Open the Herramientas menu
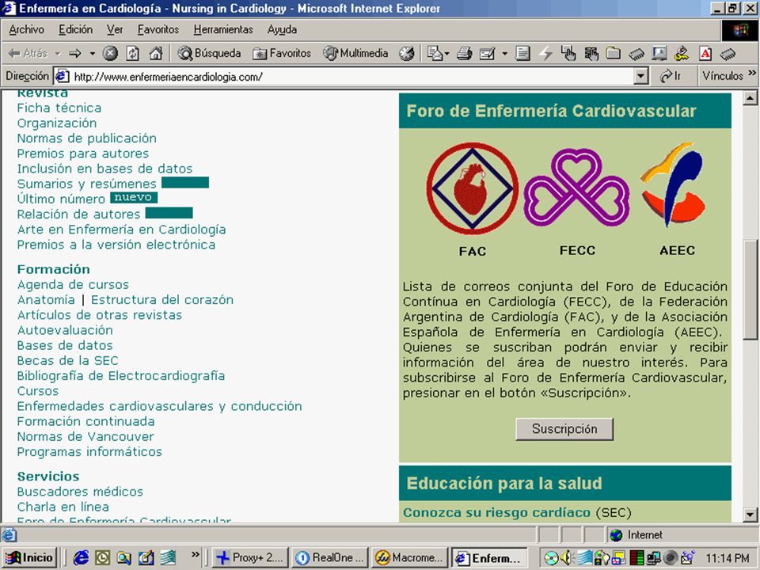Screen dimensions: 760x570 coord(223,29)
